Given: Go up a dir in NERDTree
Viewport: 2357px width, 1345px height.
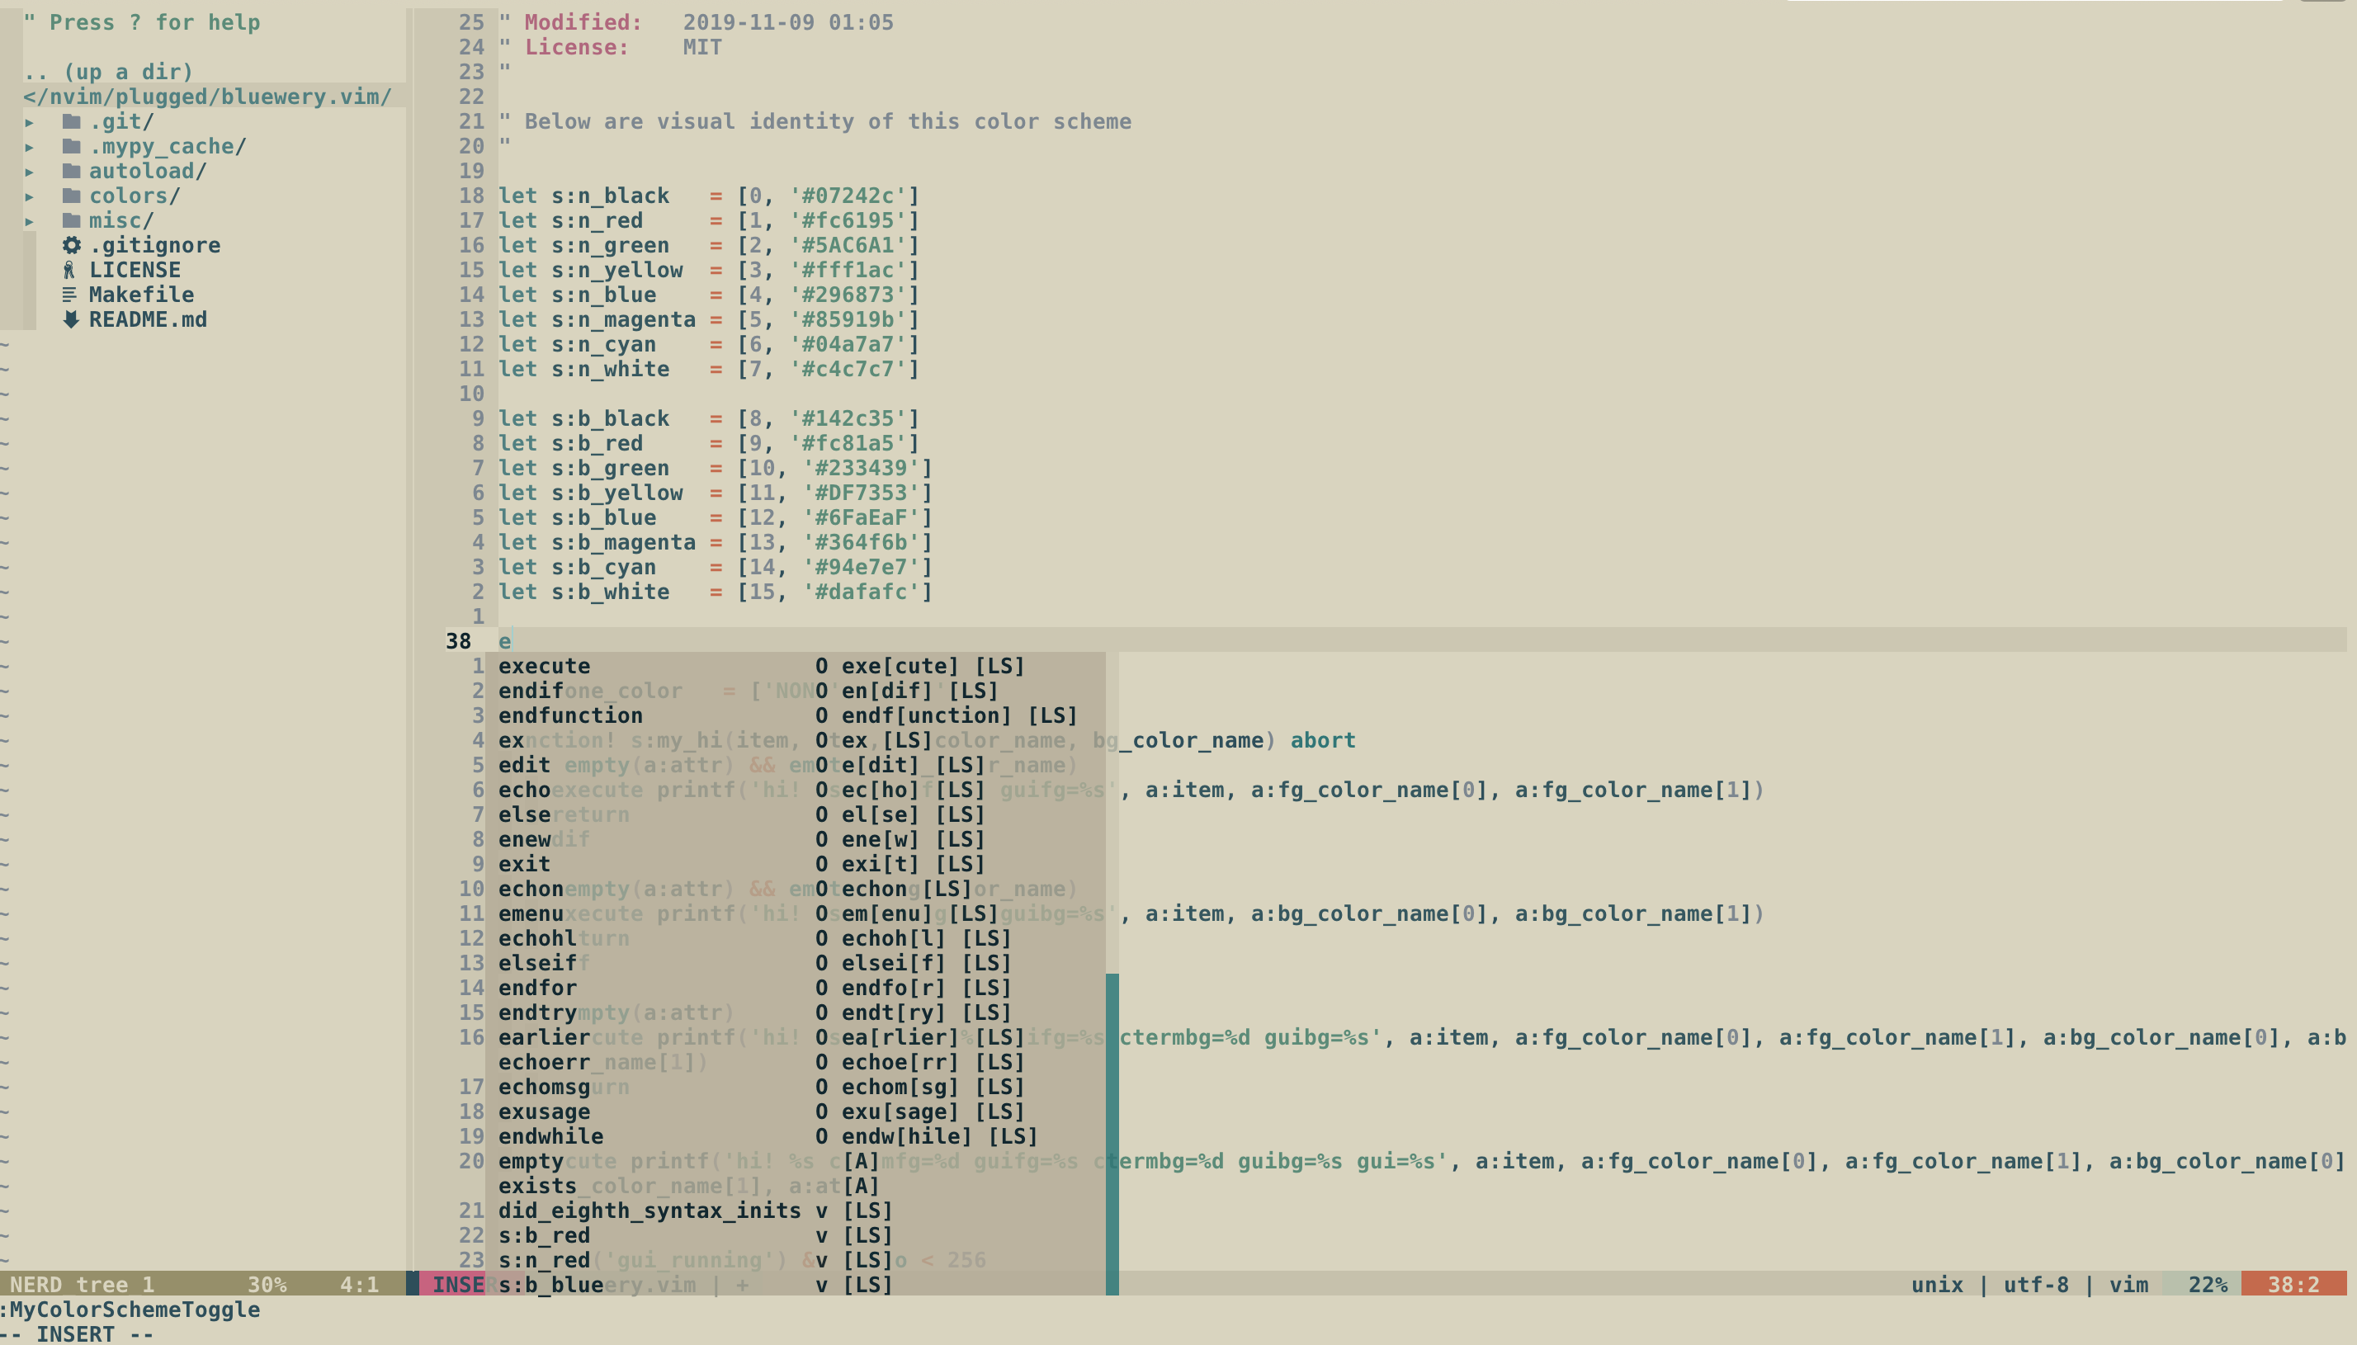Looking at the screenshot, I should 108,72.
